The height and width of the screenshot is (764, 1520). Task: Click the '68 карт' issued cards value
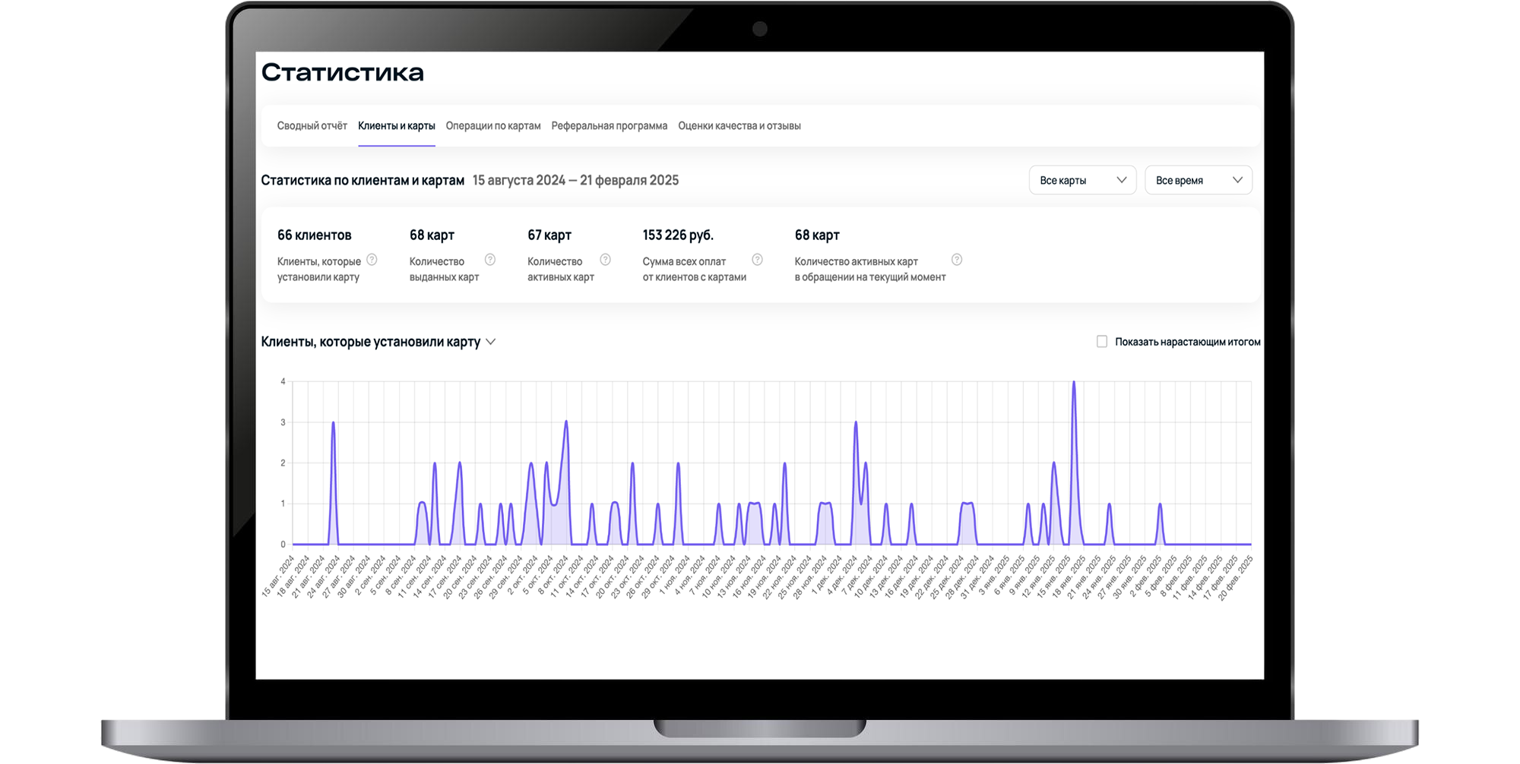[x=432, y=235]
